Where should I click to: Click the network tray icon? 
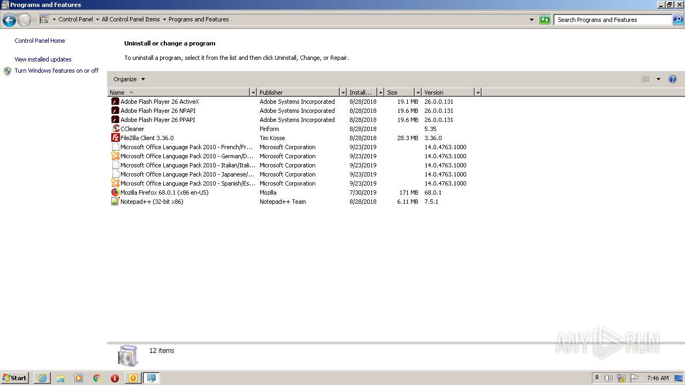click(x=621, y=378)
